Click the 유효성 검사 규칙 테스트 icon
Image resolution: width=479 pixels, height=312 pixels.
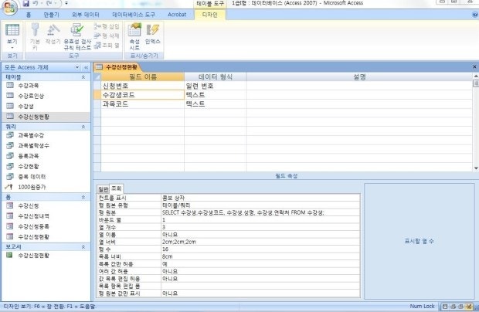pyautogui.click(x=76, y=34)
